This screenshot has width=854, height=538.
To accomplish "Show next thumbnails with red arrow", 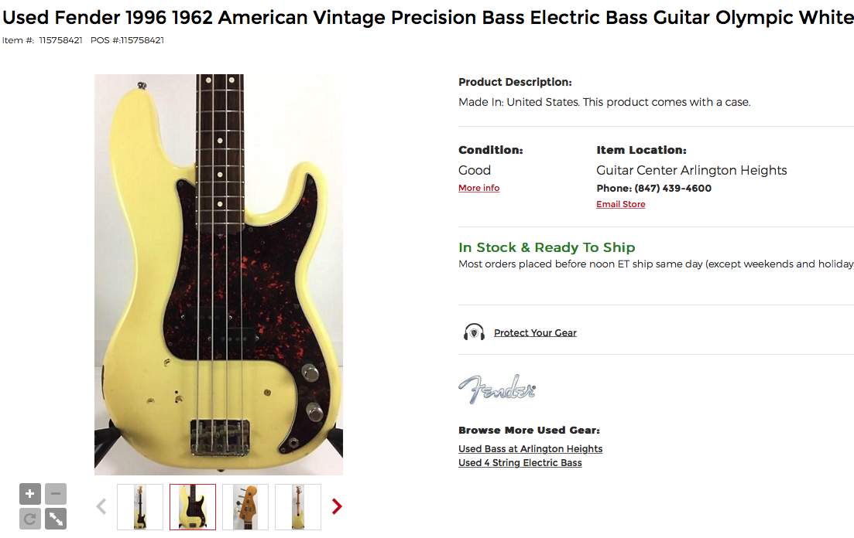I will (x=337, y=506).
